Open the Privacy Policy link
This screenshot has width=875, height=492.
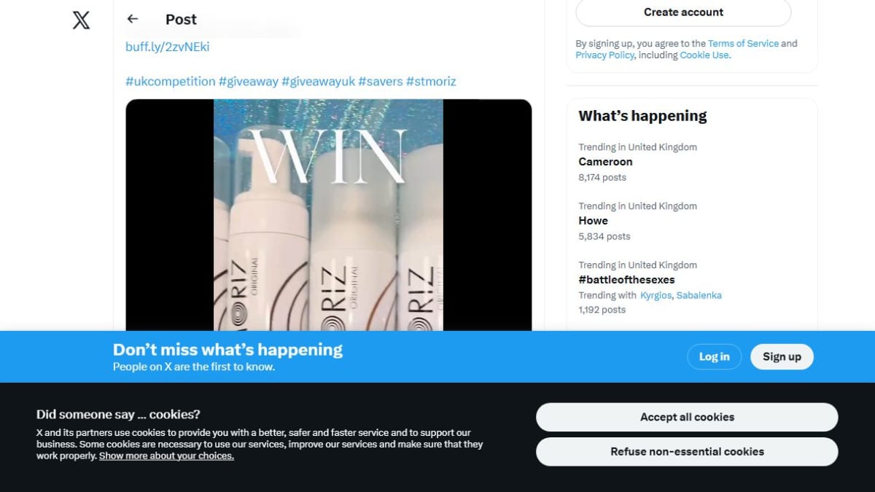point(604,55)
